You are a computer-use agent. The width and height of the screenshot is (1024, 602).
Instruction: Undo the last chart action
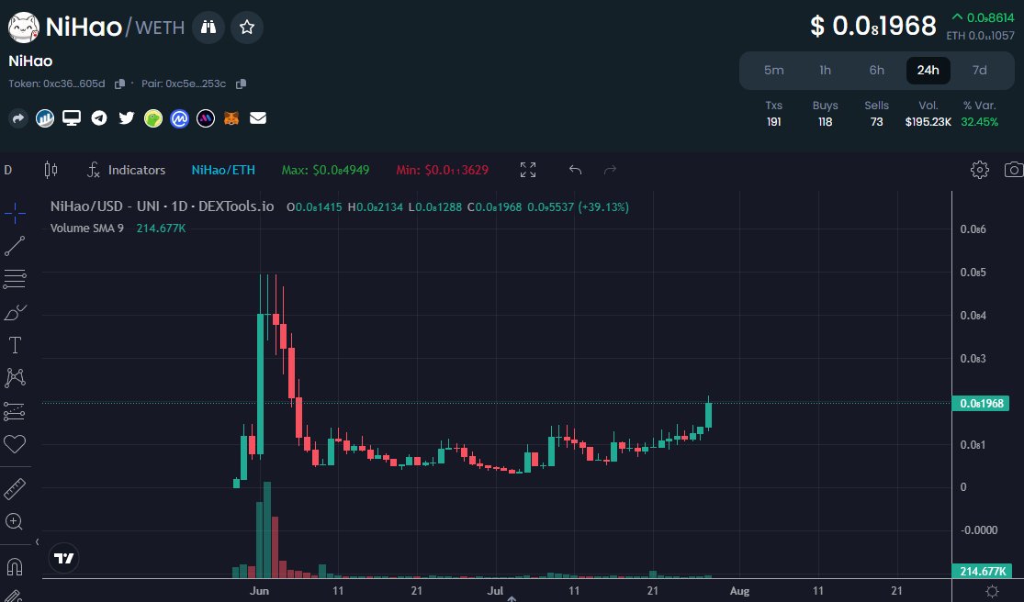click(575, 170)
